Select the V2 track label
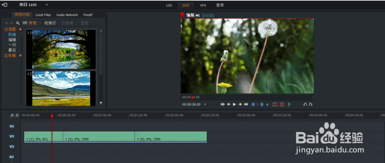This screenshot has width=385, height=163. (12, 136)
